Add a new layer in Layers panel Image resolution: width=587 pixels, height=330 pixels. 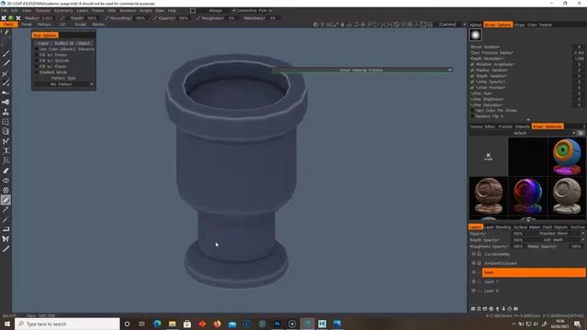[473, 309]
